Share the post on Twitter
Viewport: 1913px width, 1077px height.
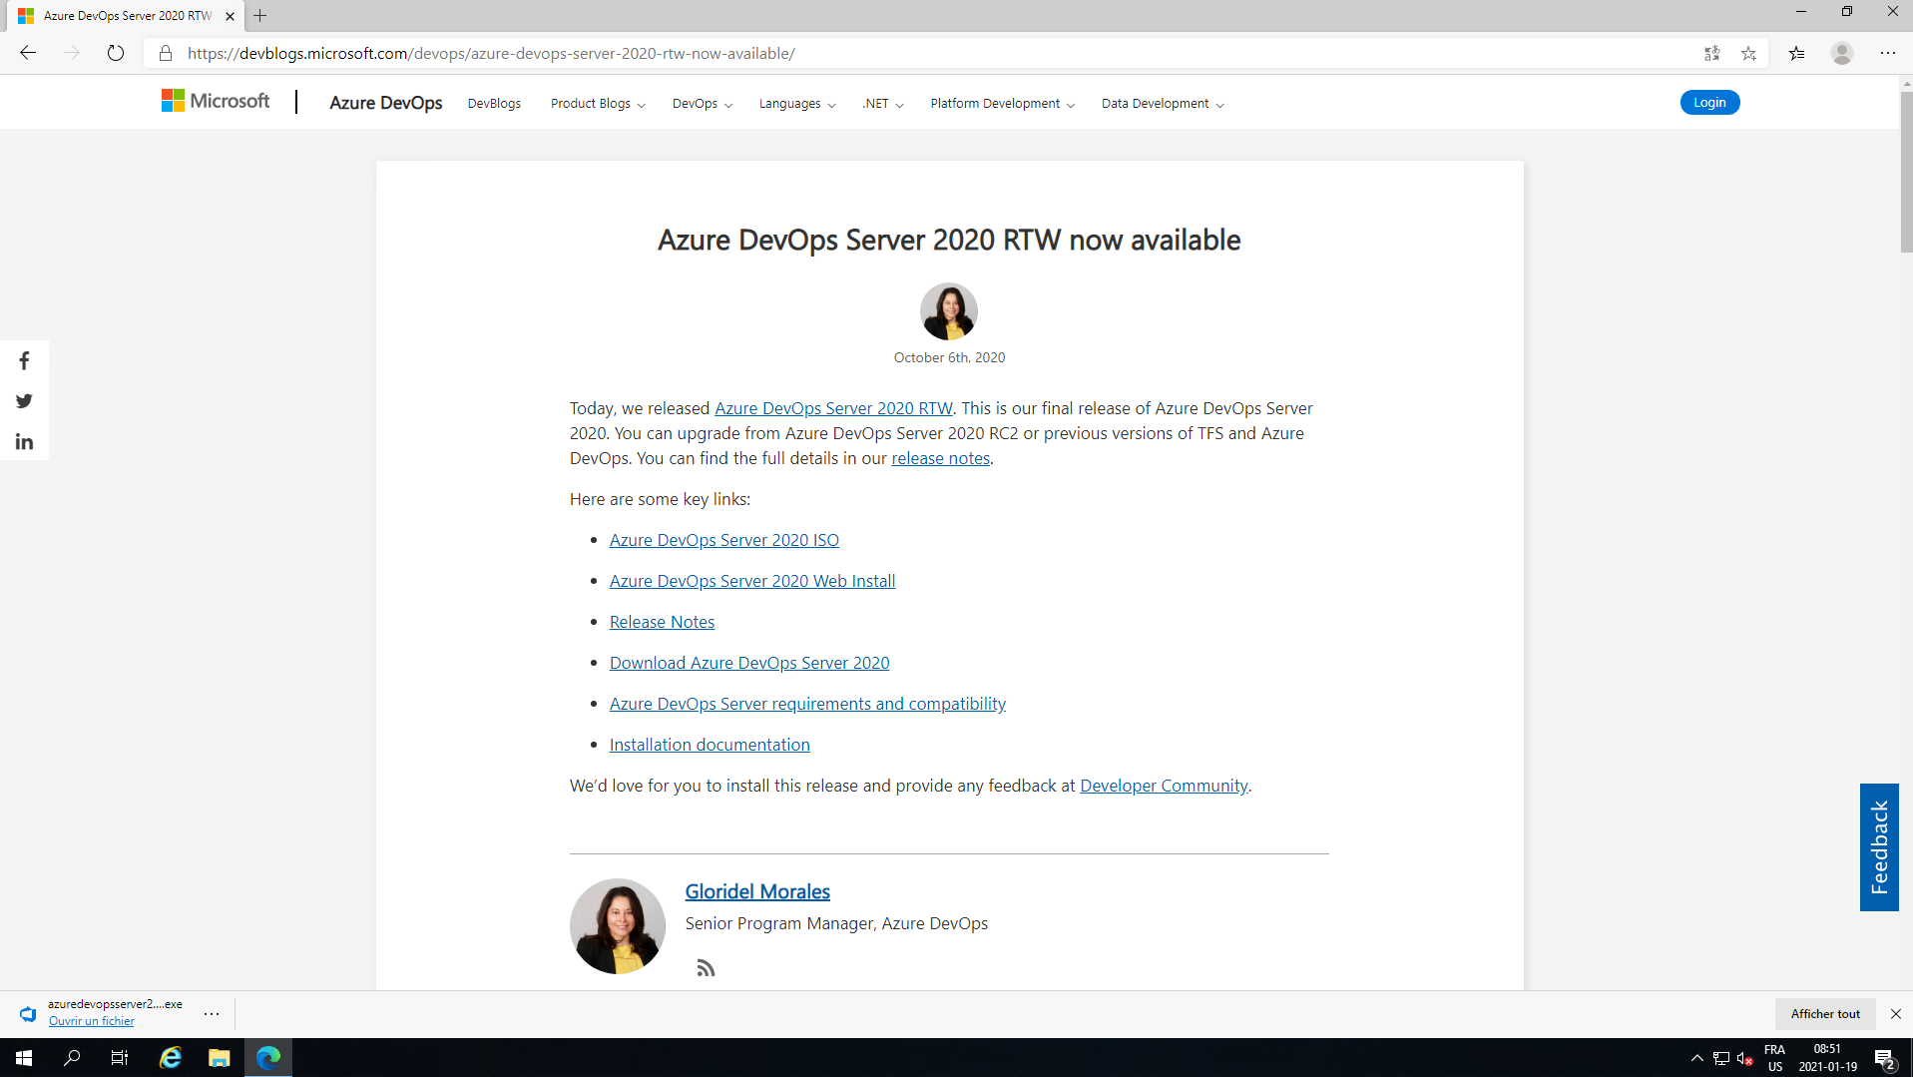click(x=24, y=401)
